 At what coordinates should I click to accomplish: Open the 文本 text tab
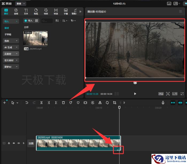coord(26,12)
